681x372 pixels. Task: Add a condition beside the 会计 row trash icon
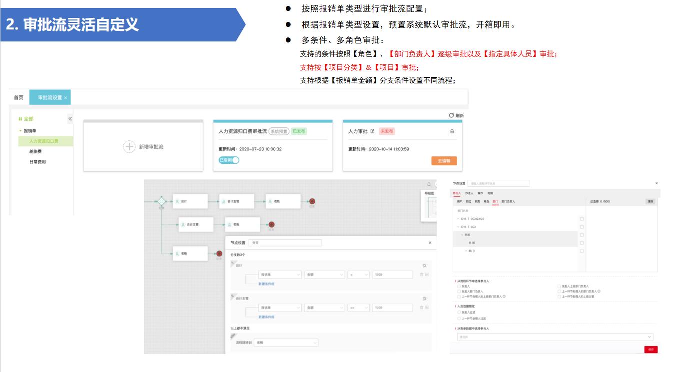[x=427, y=274]
